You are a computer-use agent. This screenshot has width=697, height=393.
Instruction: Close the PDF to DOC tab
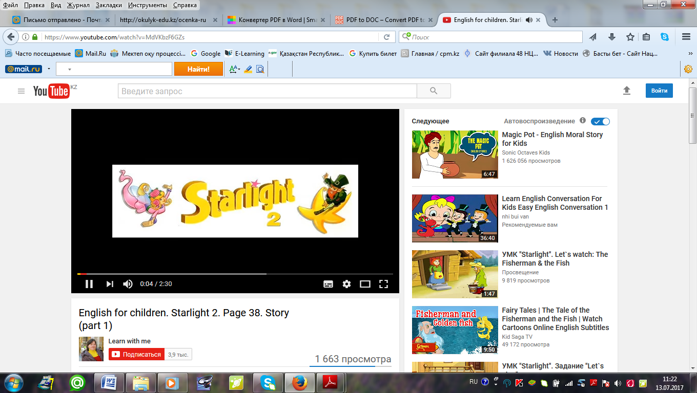(429, 20)
